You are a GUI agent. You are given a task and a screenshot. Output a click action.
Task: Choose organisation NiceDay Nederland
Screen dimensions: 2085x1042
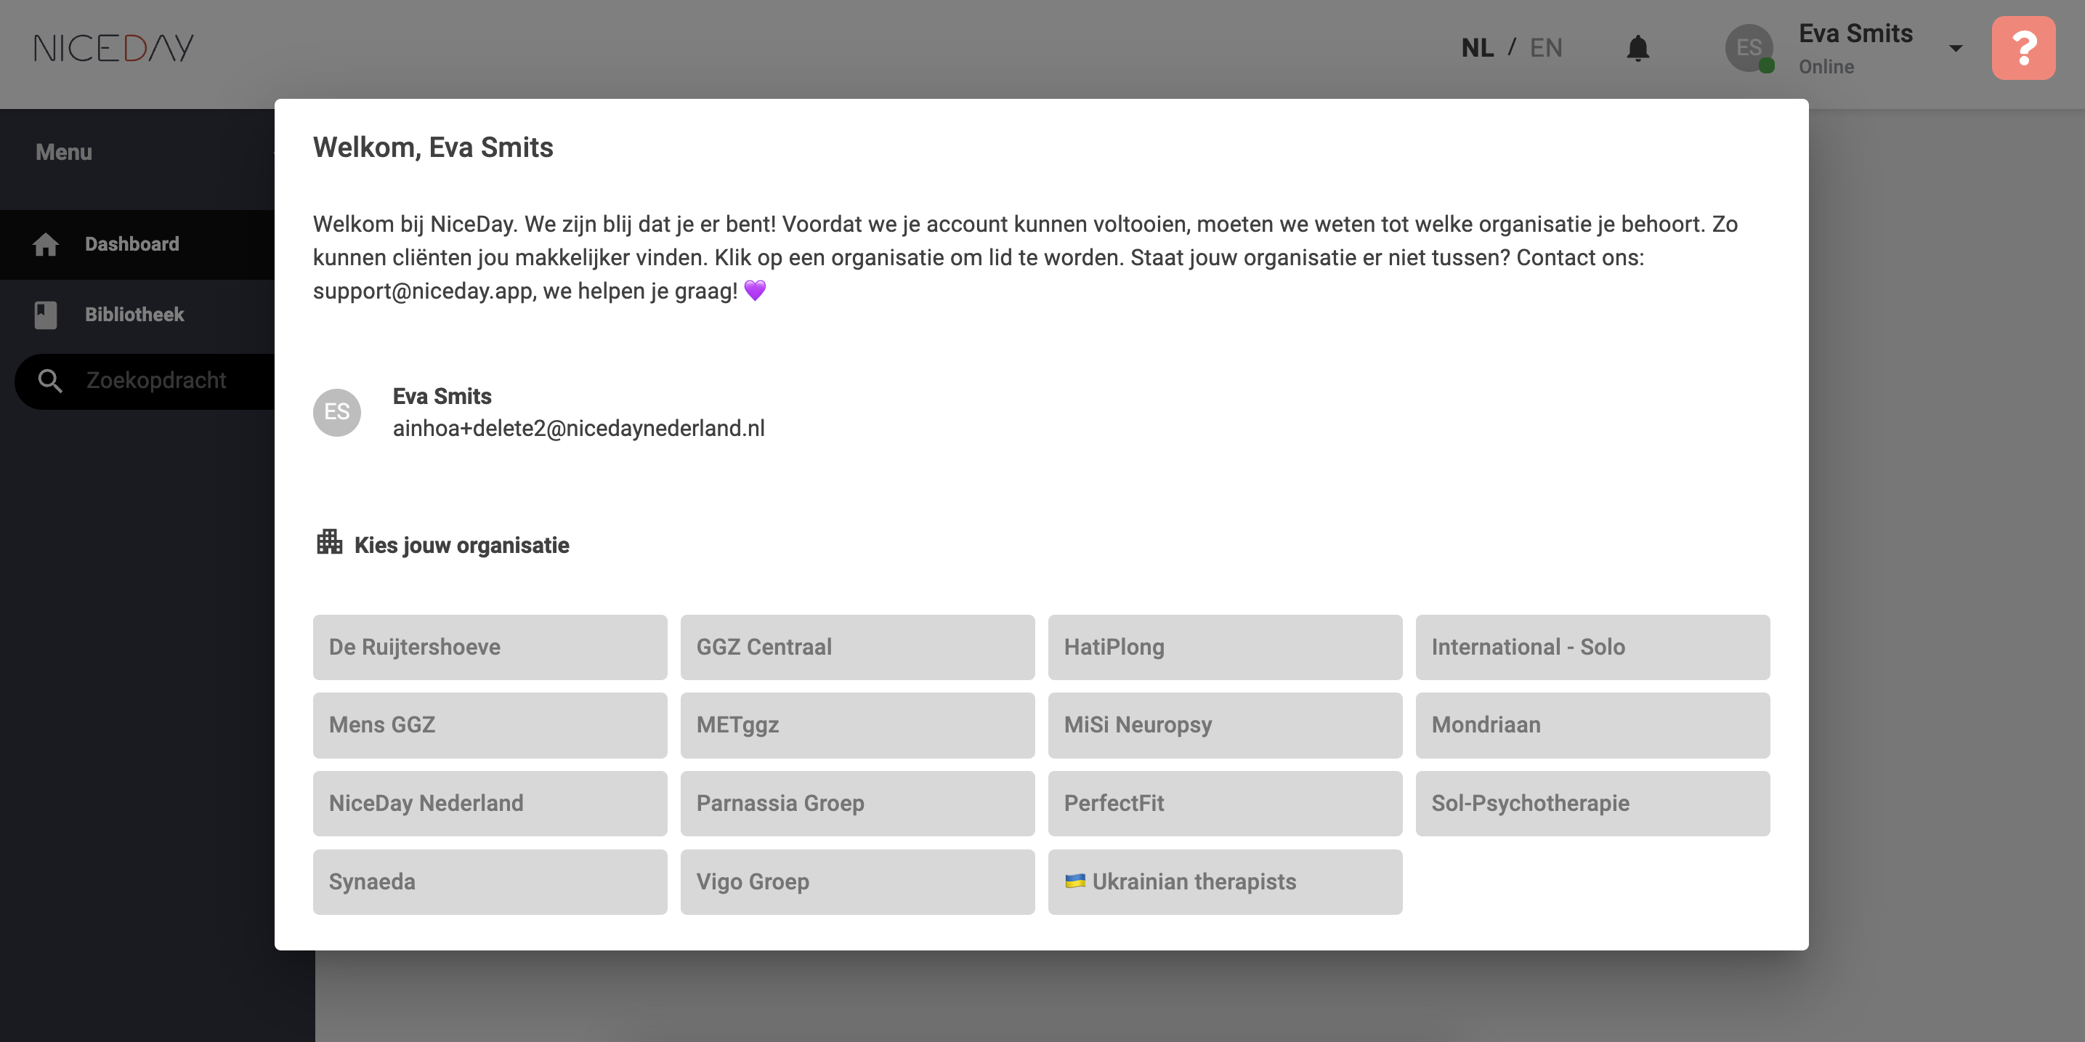pyautogui.click(x=490, y=803)
